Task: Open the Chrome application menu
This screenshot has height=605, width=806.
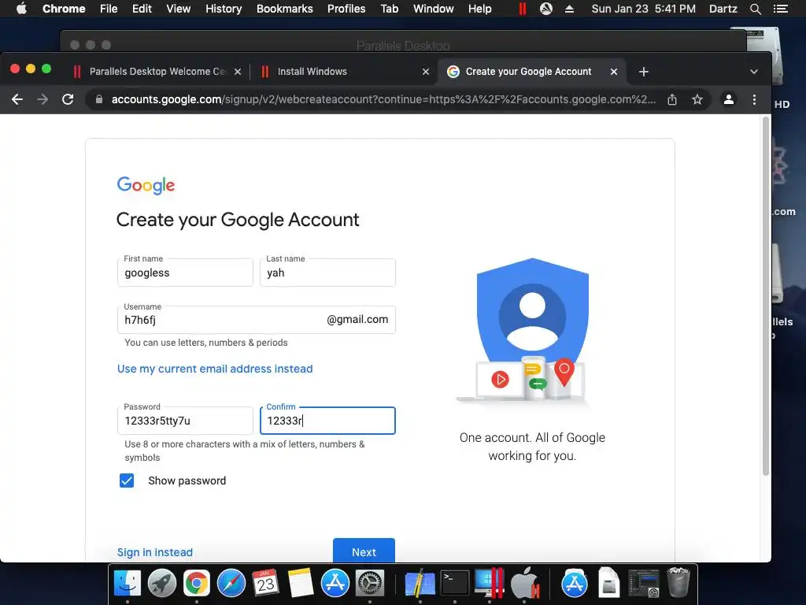Action: click(64, 9)
